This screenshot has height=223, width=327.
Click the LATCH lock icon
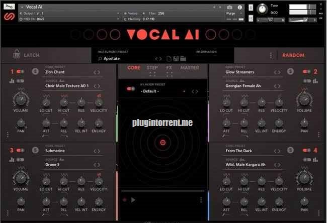pos(17,55)
